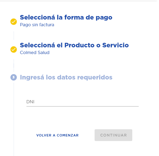
Task: Click the DNI placeholder label
Action: click(30, 102)
